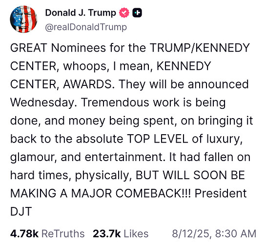Open the 8/12/25 post date

190,233
